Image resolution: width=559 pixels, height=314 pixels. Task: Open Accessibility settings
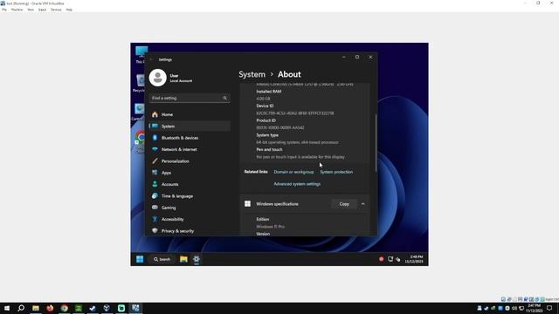coord(190,219)
